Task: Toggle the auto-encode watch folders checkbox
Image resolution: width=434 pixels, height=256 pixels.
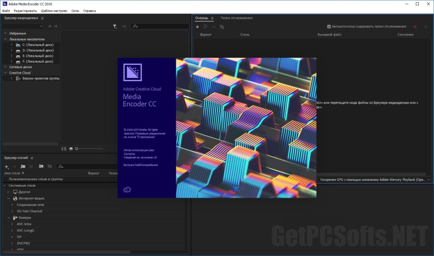Action: tap(329, 27)
